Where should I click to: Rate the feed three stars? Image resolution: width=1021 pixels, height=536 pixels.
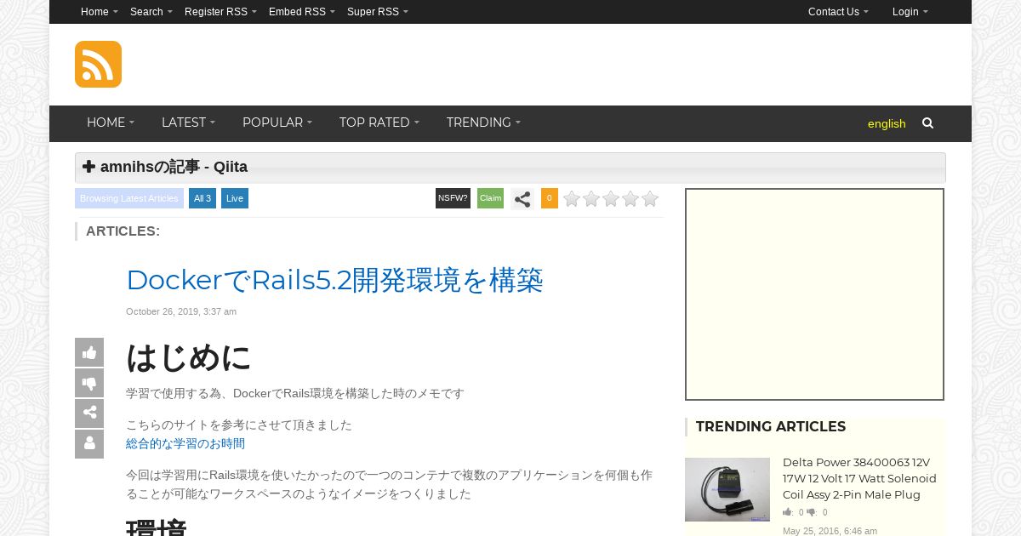(611, 199)
